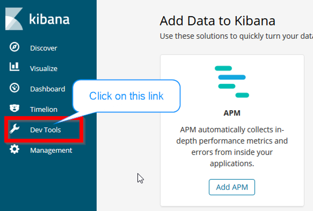Viewport: 313px width, 211px height.
Task: Open the Dev Tools link text
Action: pos(45,130)
